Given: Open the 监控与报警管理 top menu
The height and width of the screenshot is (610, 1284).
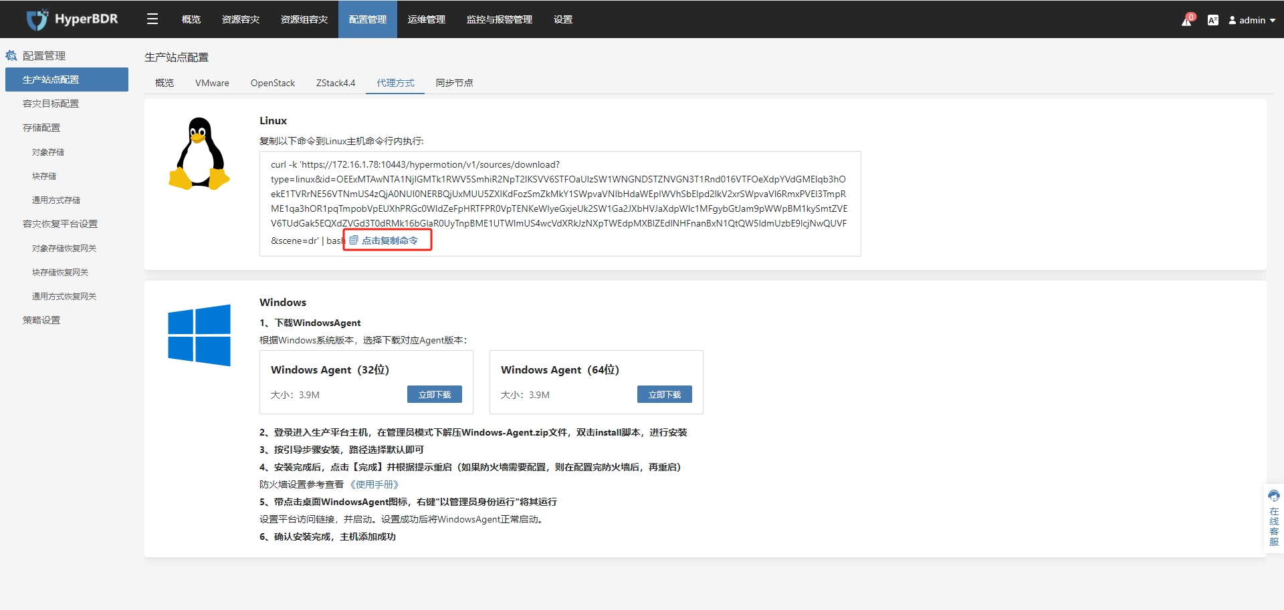Looking at the screenshot, I should click(500, 19).
